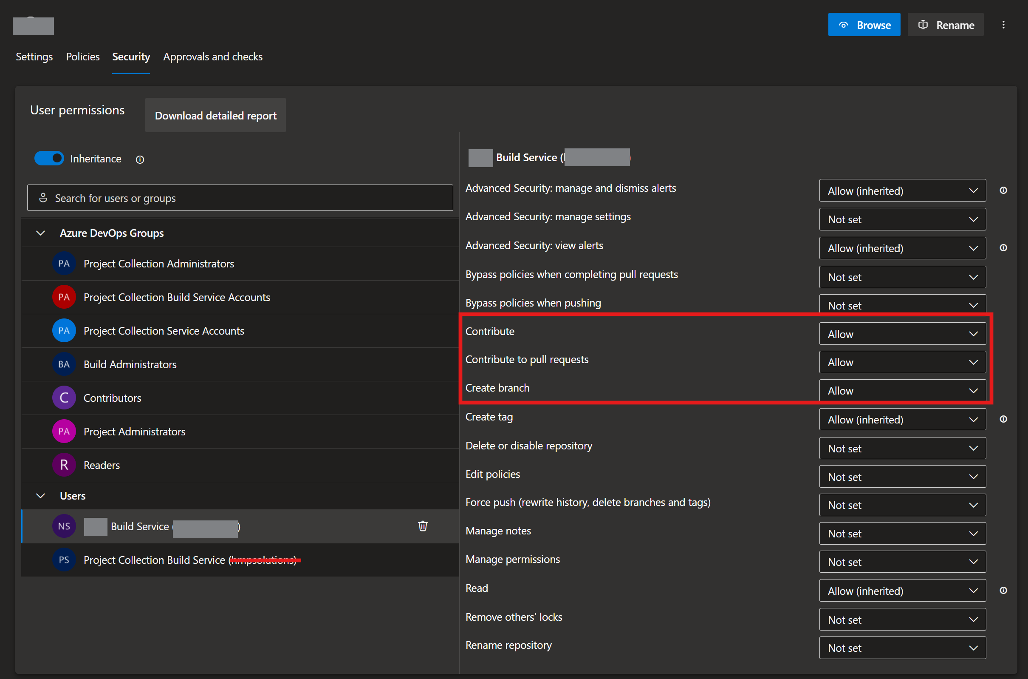
Task: Click the Download detailed report button
Action: [216, 115]
